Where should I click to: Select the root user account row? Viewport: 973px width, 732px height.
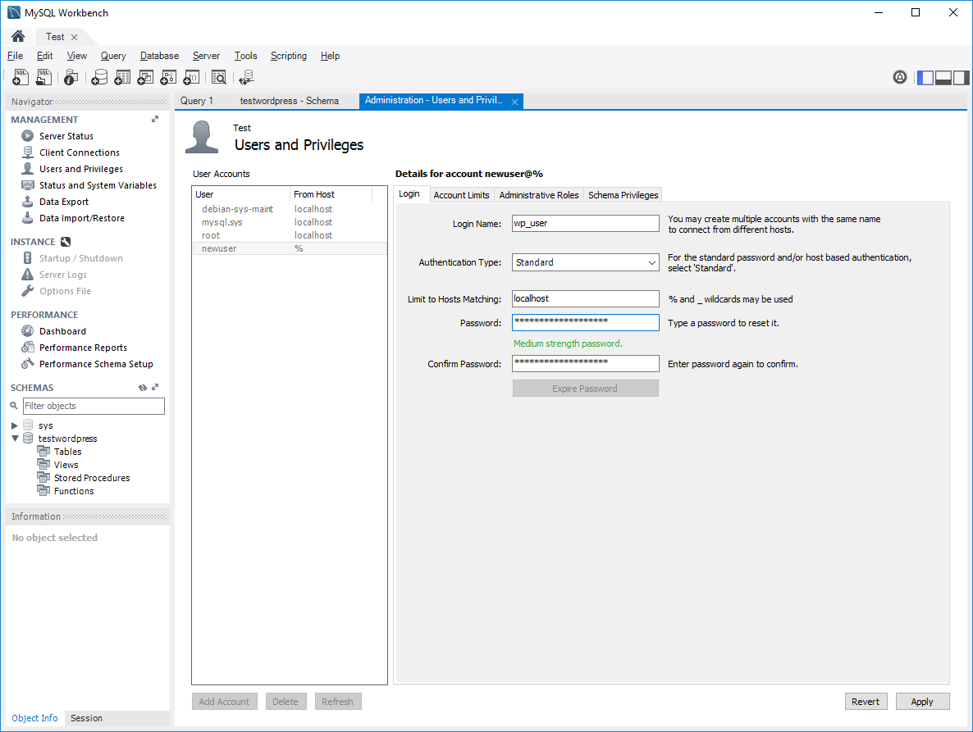tap(289, 235)
